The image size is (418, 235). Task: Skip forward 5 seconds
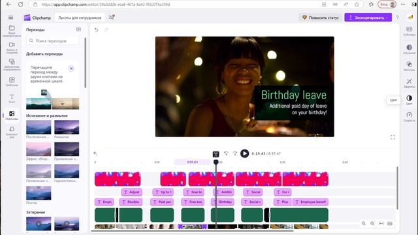235,153
